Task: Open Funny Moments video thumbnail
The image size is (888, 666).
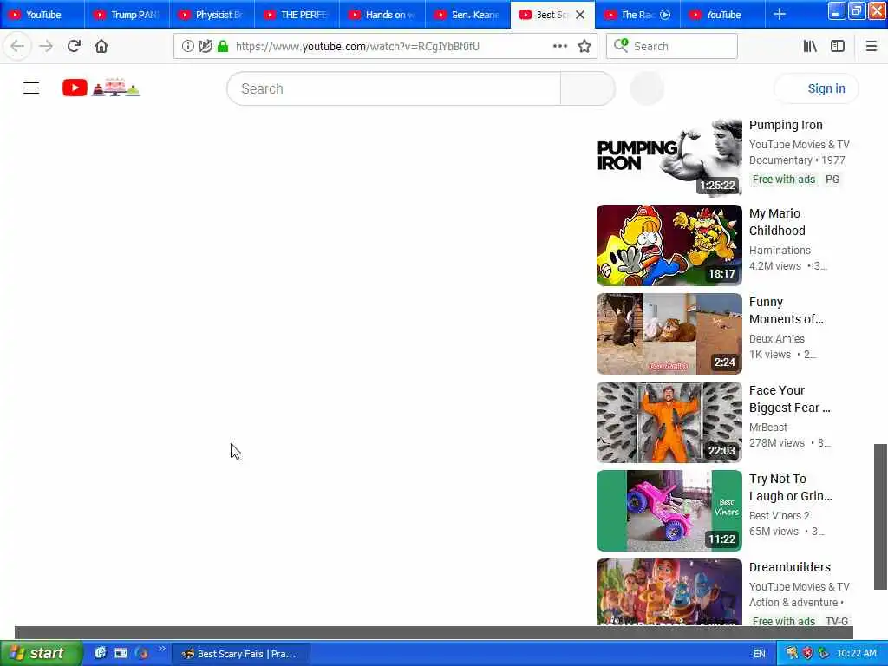Action: pyautogui.click(x=669, y=334)
